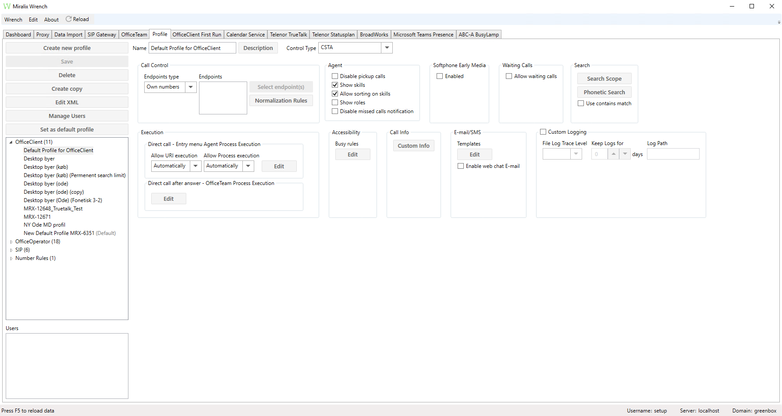Click the Custom Info button
Screen dimensions: 782x416
pyautogui.click(x=414, y=146)
